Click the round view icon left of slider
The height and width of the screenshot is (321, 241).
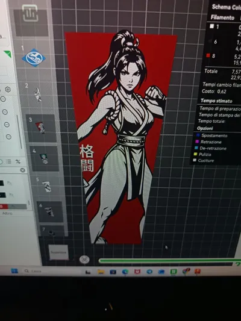tap(84, 260)
